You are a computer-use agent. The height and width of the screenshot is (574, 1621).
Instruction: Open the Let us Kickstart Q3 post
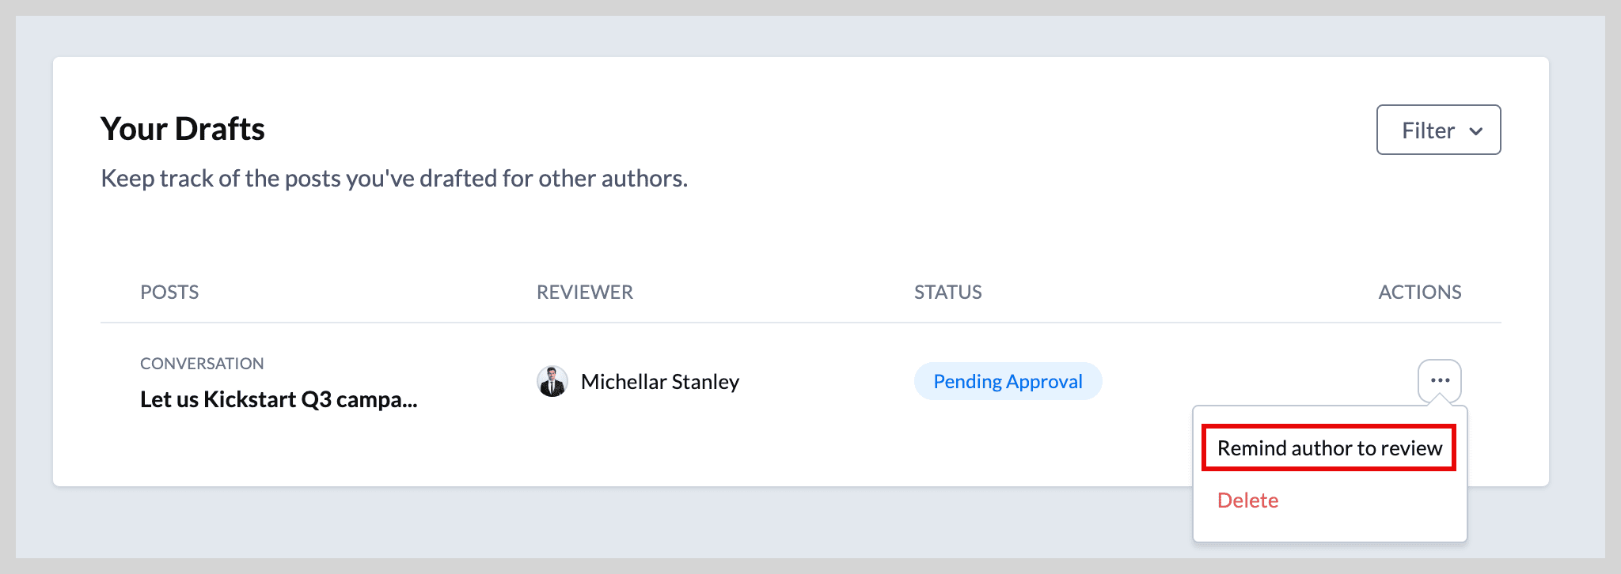click(x=279, y=399)
